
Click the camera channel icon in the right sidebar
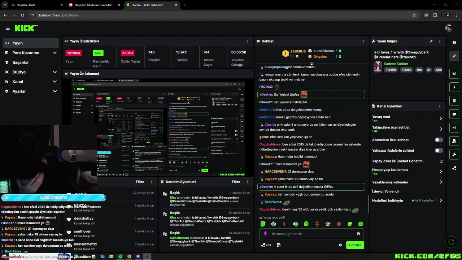click(454, 141)
